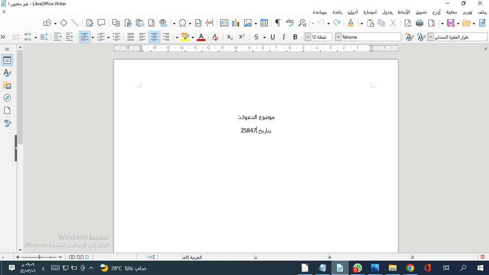This screenshot has width=489, height=275.
Task: Export directly as PDF
Action: pyautogui.click(x=431, y=23)
